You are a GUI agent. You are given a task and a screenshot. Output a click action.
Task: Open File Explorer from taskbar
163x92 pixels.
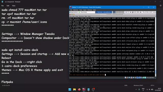(x=74, y=89)
